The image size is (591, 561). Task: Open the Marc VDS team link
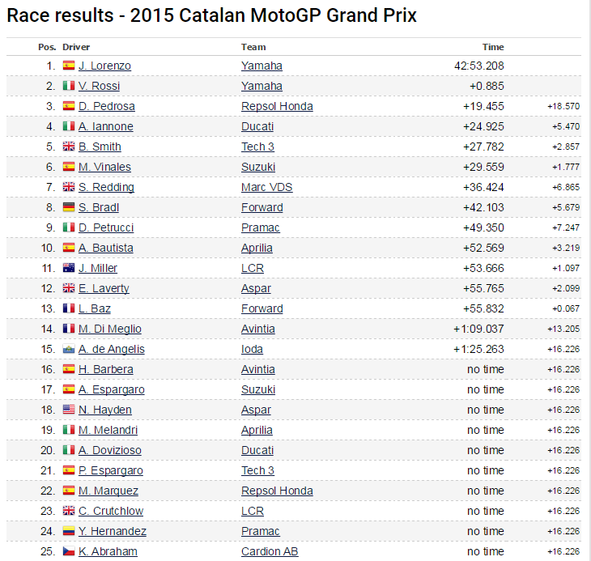[266, 187]
